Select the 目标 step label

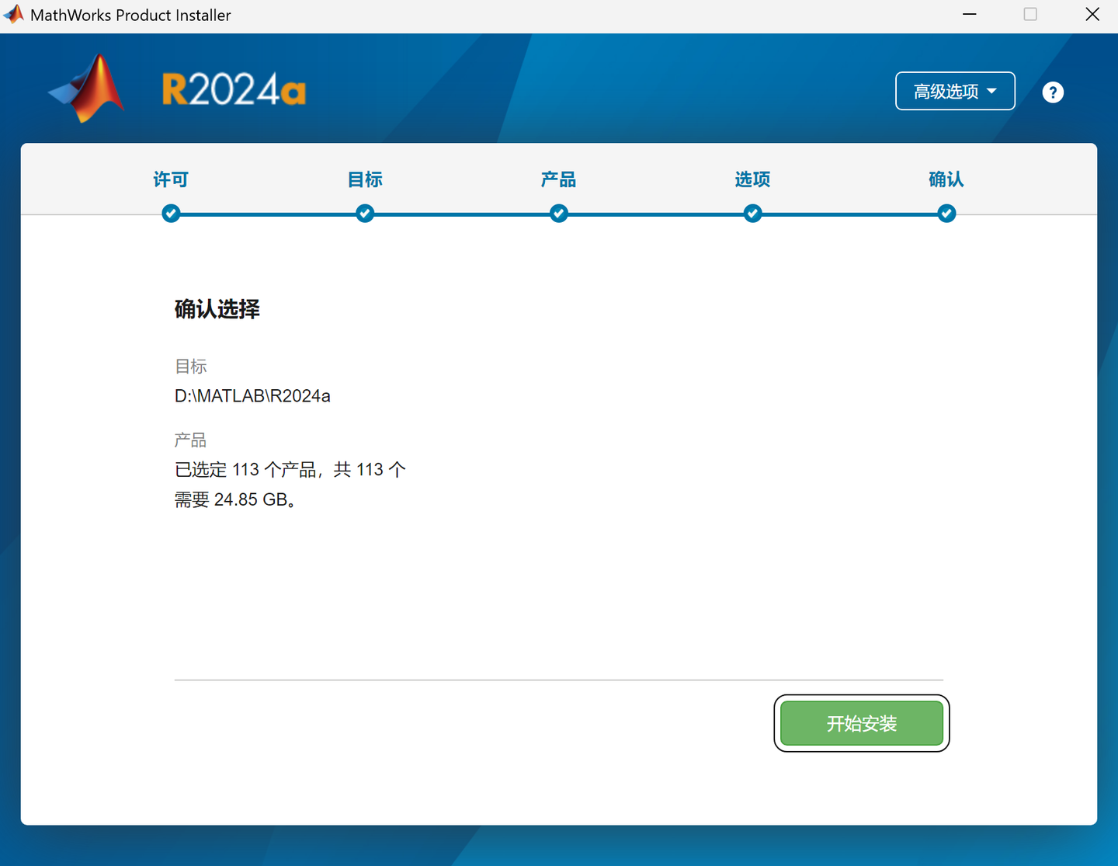click(x=364, y=179)
